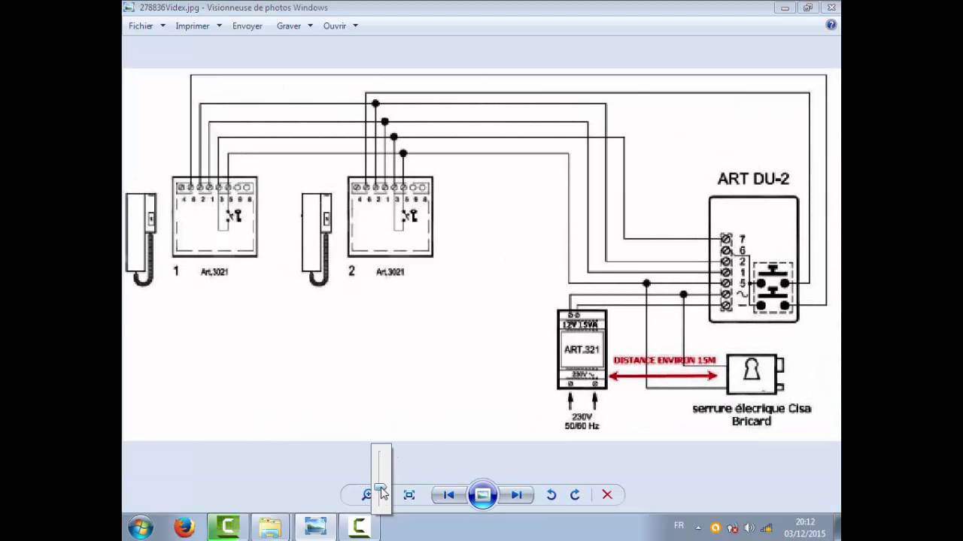Open the network tray icon
Screen dimensions: 963x541
point(767,527)
